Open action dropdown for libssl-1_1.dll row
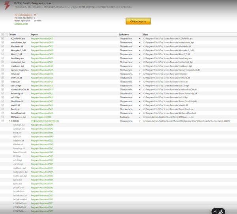This screenshot has height=214, width=237. point(140,54)
